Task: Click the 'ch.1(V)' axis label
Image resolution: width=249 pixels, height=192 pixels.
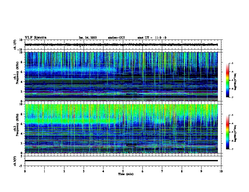Action: point(15,45)
